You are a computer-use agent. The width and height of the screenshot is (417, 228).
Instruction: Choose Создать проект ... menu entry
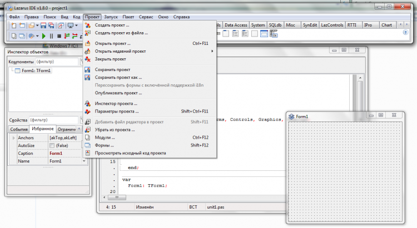pyautogui.click(x=150, y=25)
